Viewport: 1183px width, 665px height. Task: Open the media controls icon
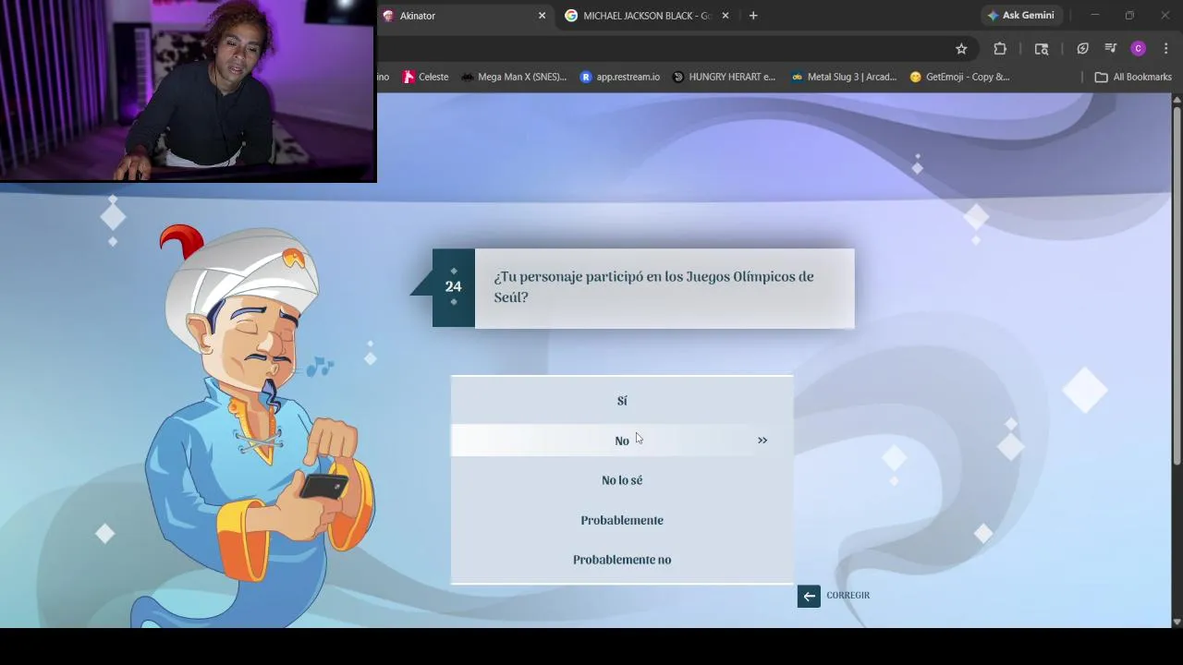pos(1110,49)
